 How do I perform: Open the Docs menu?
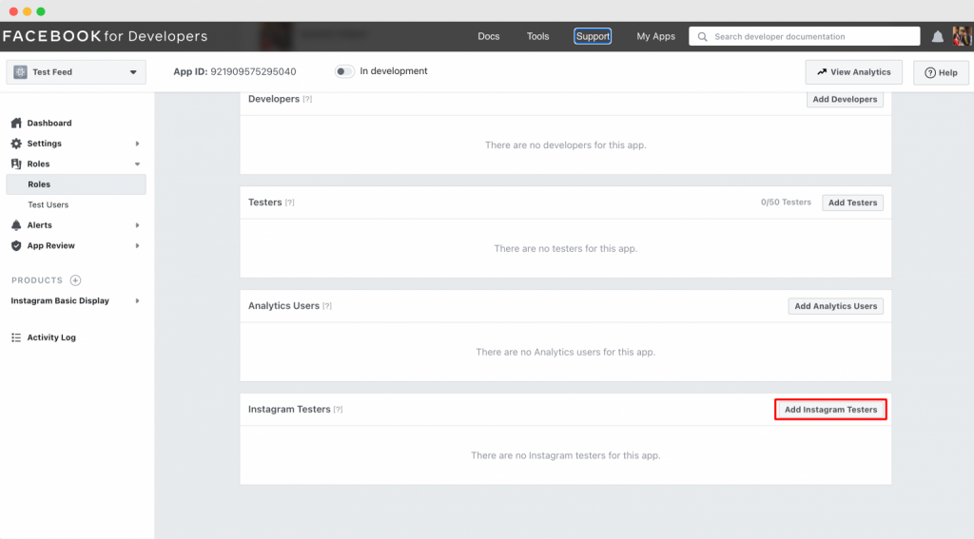pos(488,37)
